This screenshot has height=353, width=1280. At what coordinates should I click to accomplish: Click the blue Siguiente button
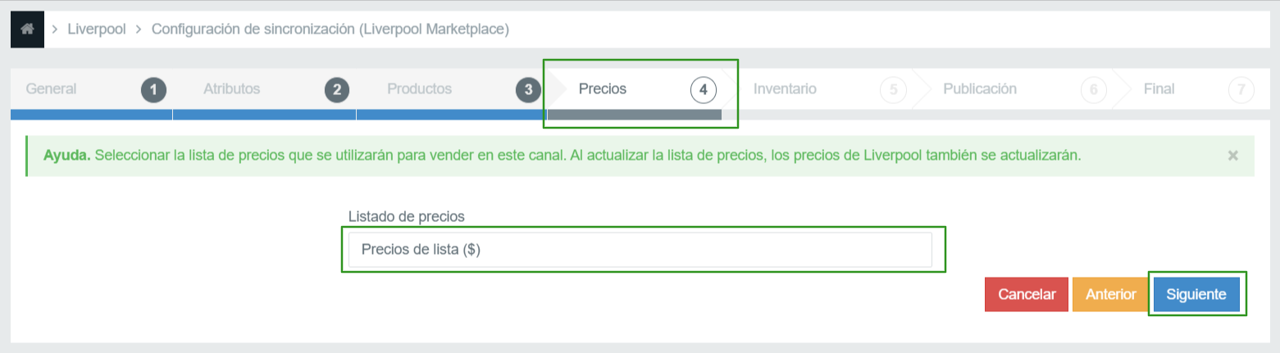click(1196, 294)
